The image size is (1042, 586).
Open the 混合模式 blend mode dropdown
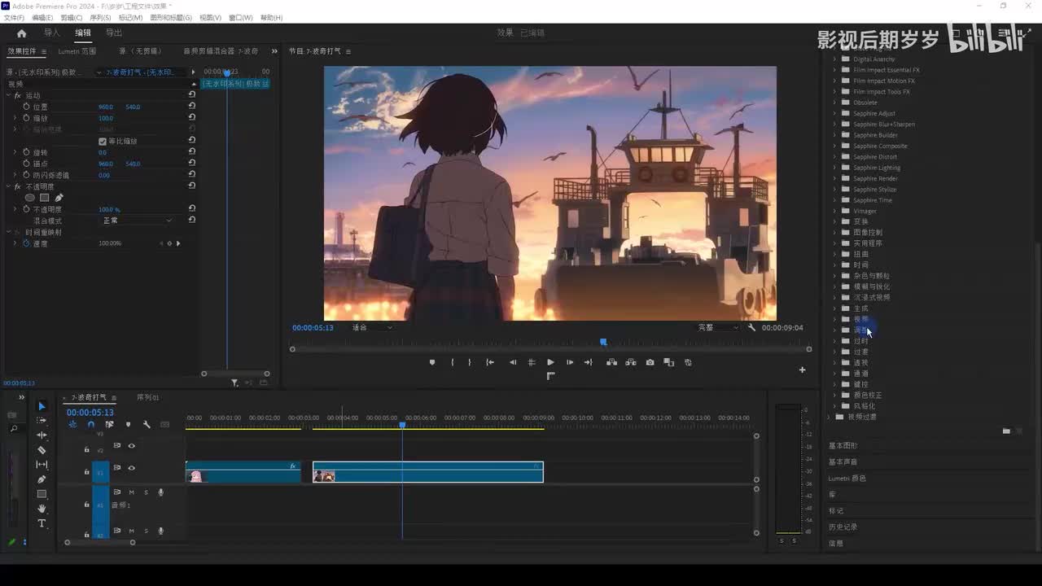point(137,221)
